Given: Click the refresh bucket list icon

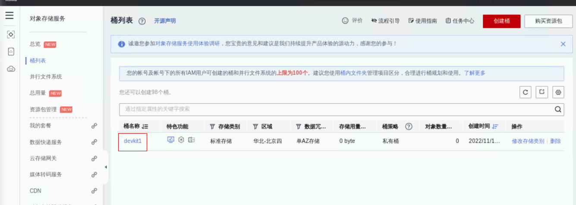Looking at the screenshot, I should (525, 92).
